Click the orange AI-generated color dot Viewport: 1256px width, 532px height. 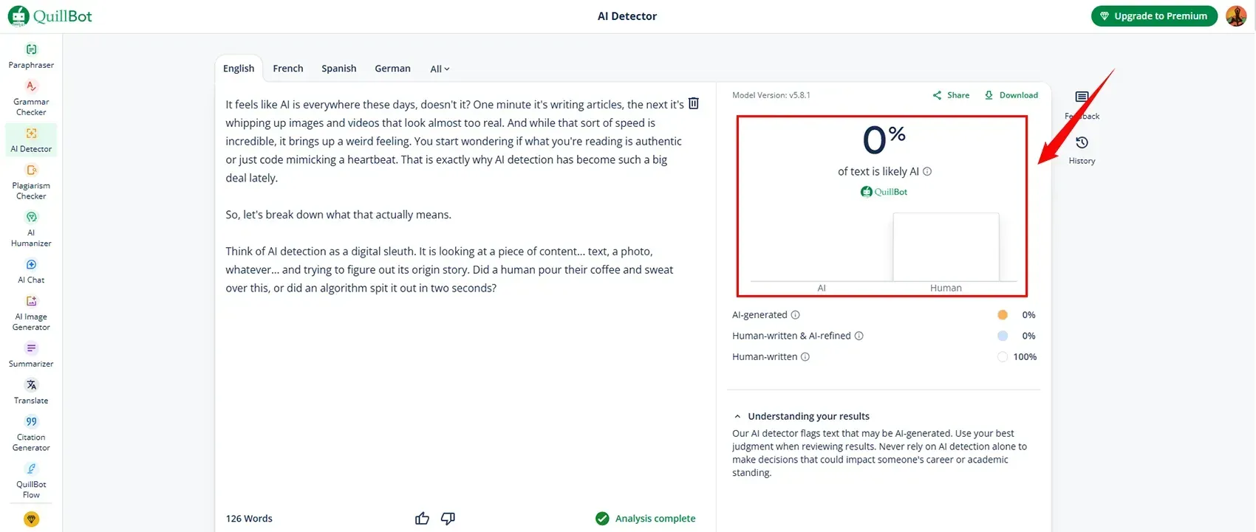1003,315
